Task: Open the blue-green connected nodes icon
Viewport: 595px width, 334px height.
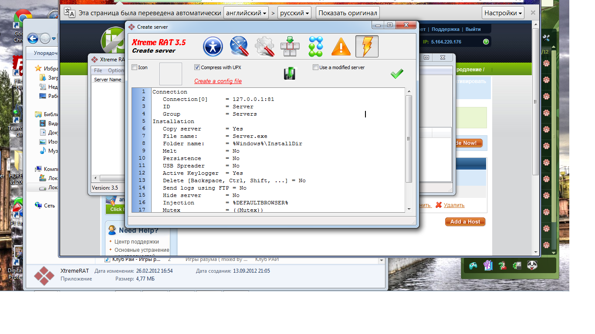Action: point(316,47)
